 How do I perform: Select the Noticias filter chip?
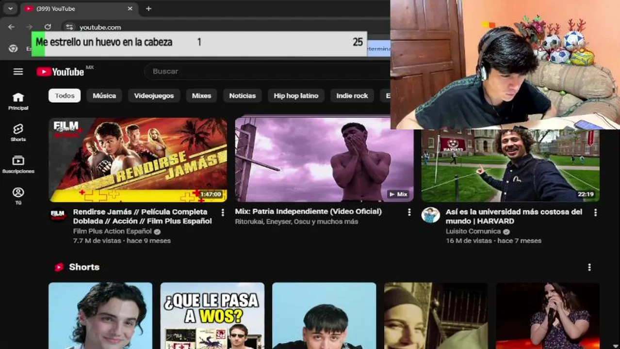tap(243, 95)
